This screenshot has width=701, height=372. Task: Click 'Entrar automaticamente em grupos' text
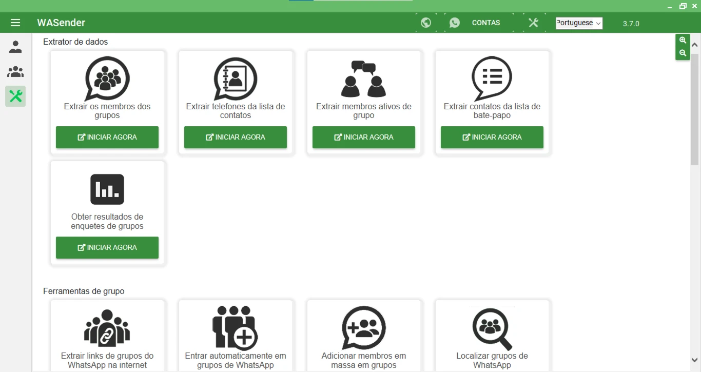[236, 360]
